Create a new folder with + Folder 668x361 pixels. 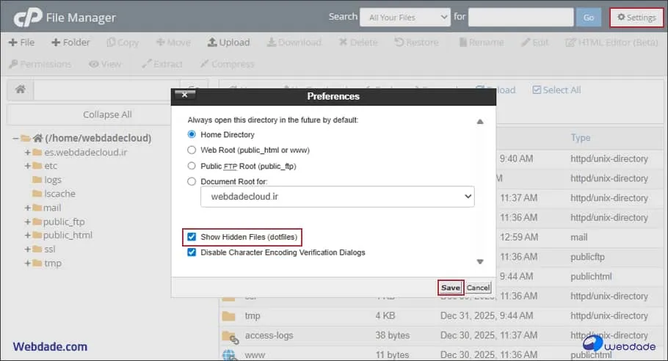tap(70, 42)
